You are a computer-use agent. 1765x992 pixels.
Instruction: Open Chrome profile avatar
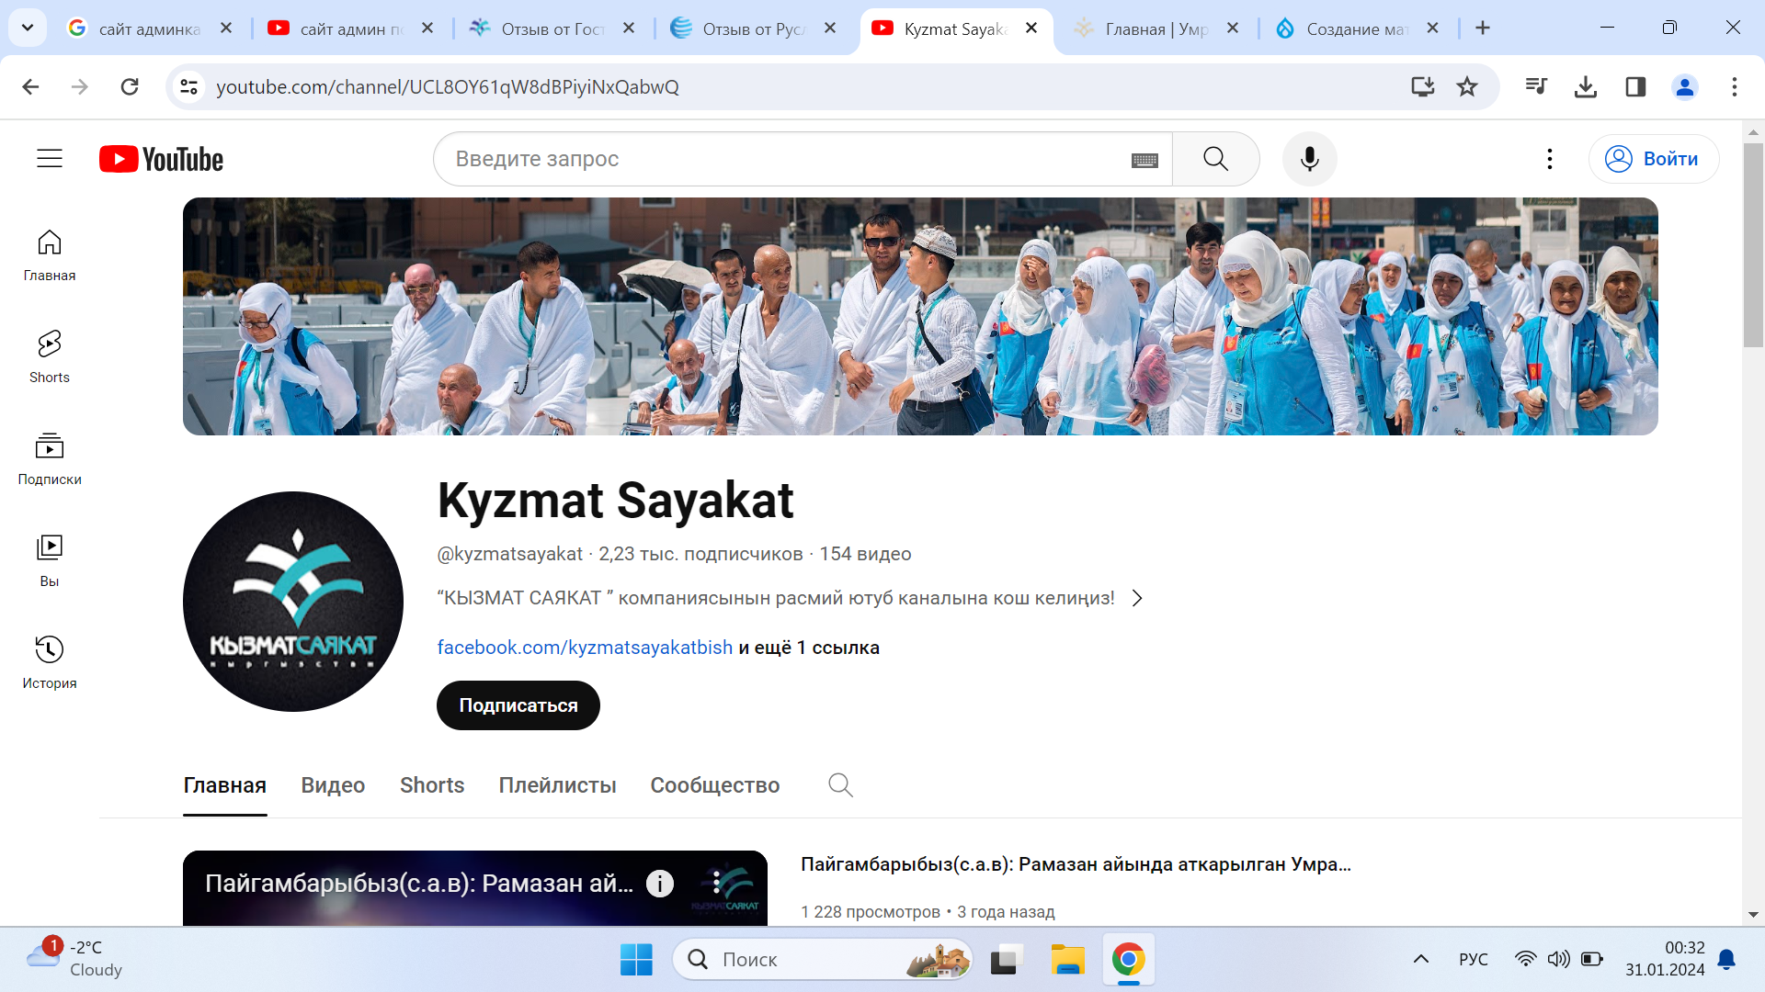point(1685,86)
